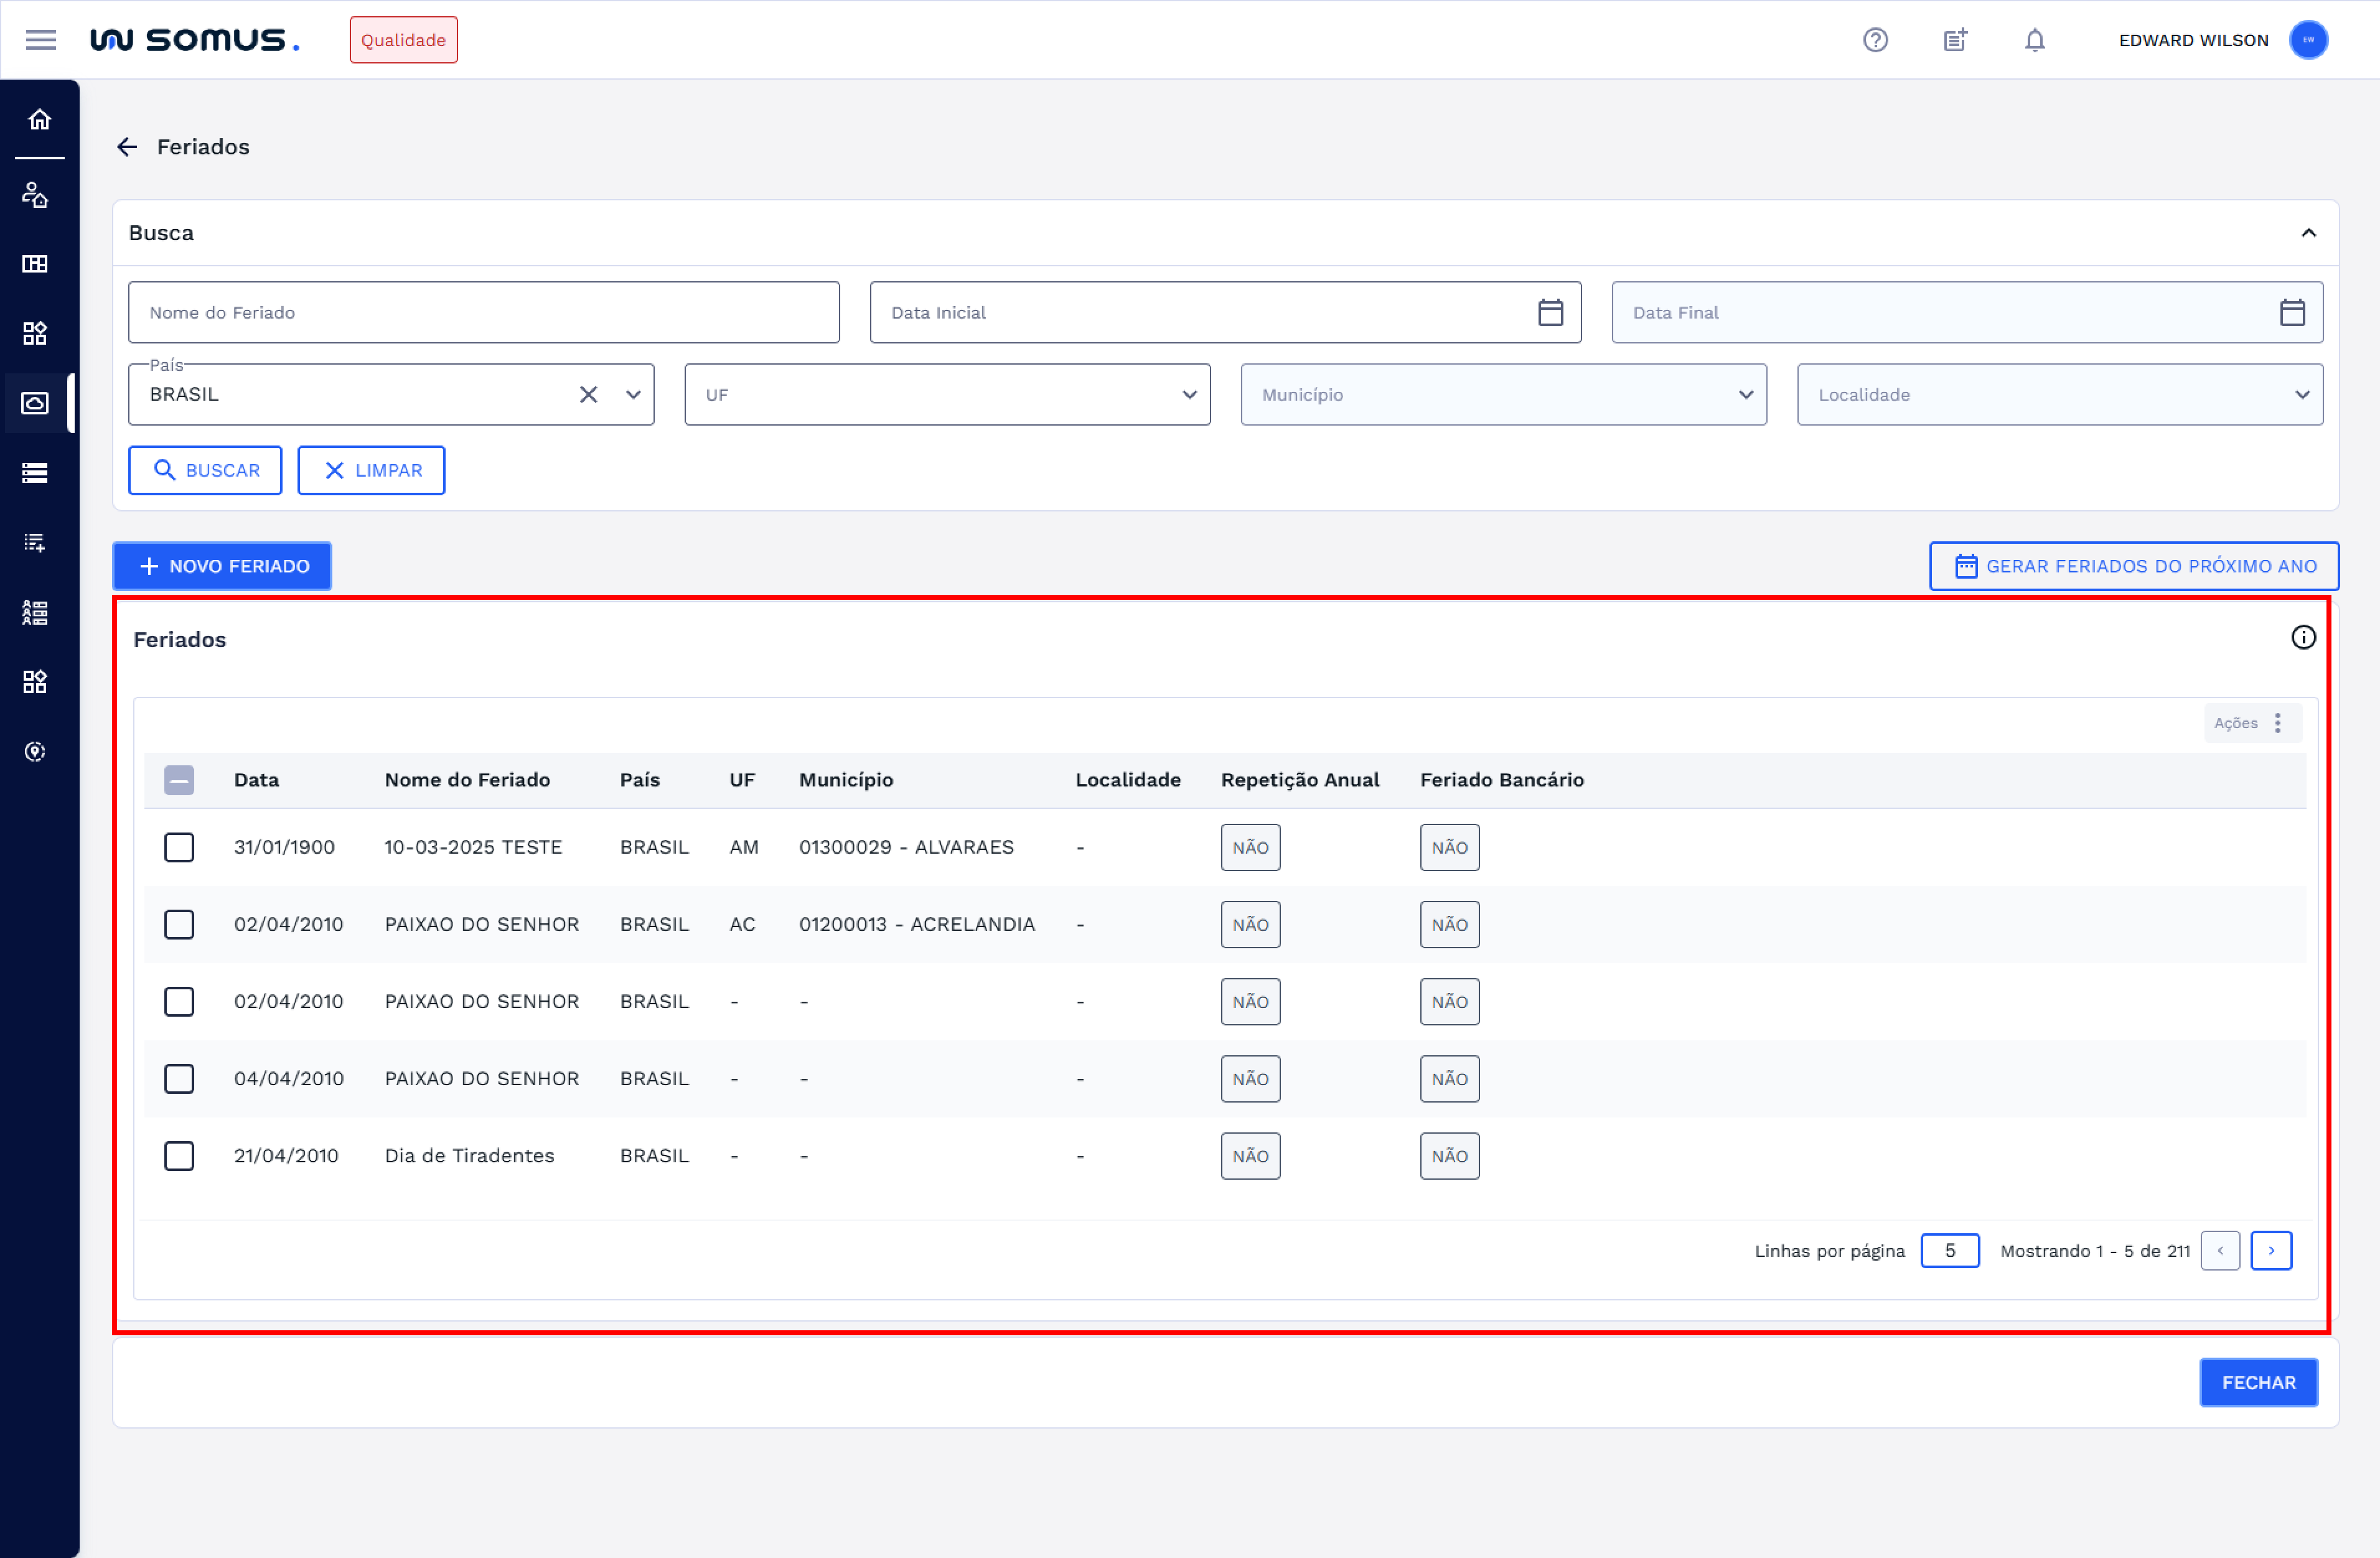Open the Ações actions menu
2380x1558 pixels.
(2252, 723)
